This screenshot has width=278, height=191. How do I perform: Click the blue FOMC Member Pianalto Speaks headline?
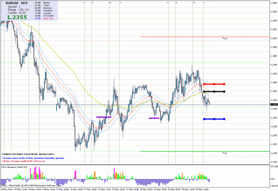click(33, 158)
